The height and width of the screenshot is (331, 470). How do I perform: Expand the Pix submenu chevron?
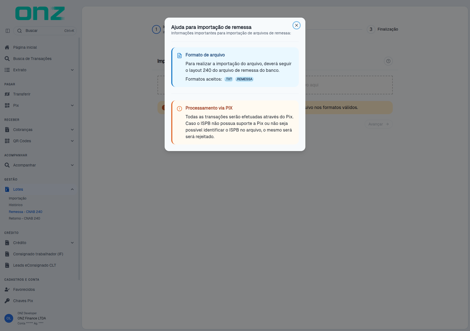click(72, 105)
